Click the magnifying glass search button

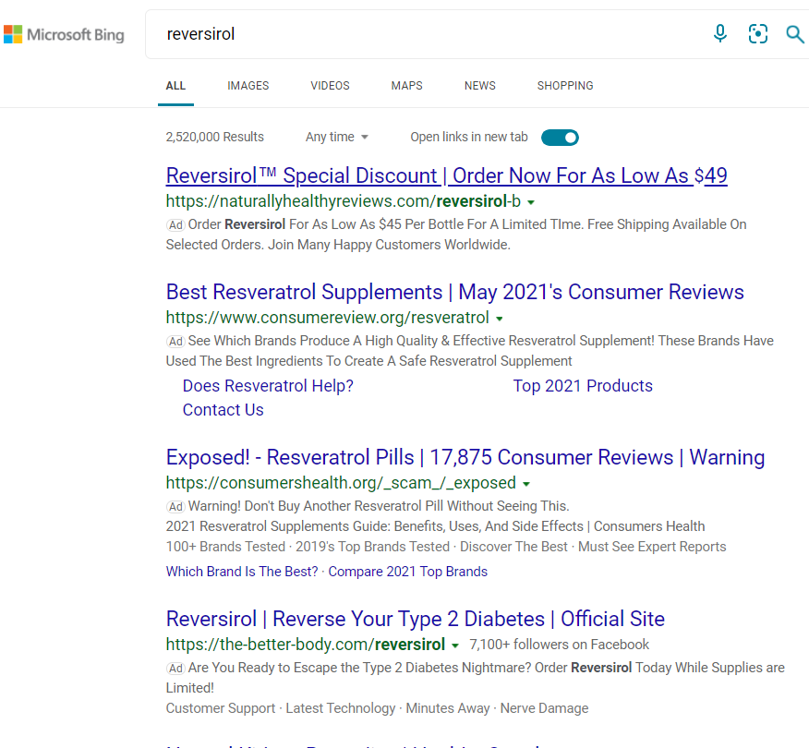[x=794, y=34]
